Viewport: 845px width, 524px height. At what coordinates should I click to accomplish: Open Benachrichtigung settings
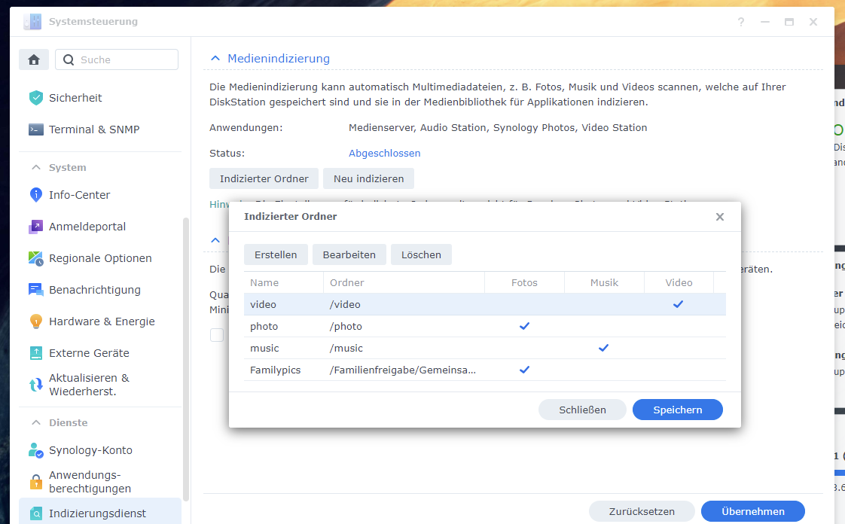[94, 290]
